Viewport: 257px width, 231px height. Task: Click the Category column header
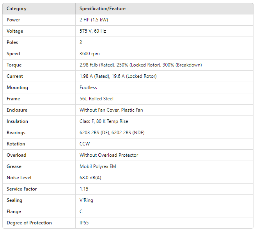(16, 9)
